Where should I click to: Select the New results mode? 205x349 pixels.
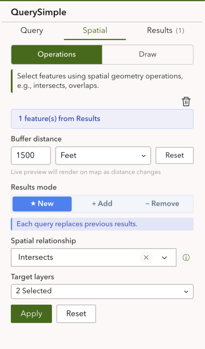(42, 204)
